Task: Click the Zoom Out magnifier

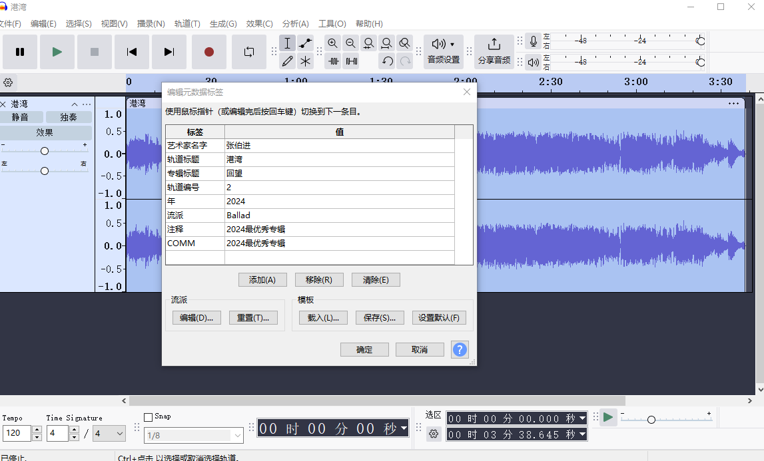Action: 351,43
